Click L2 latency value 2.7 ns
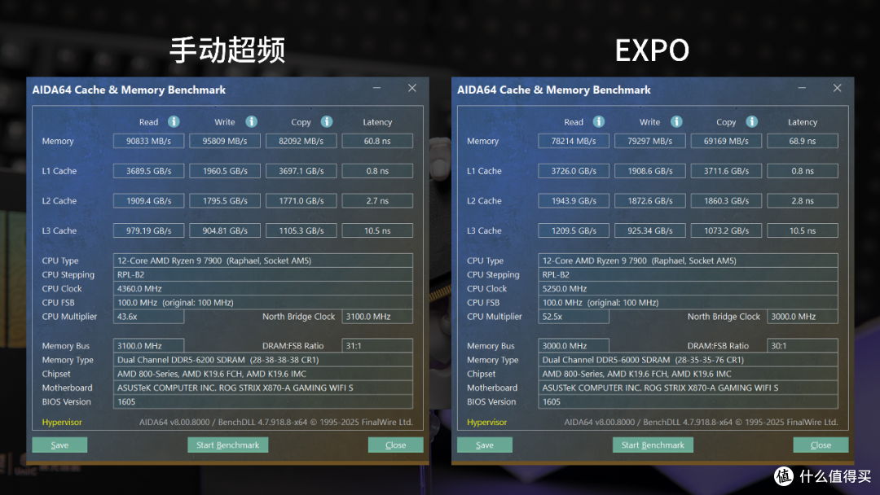 377,200
